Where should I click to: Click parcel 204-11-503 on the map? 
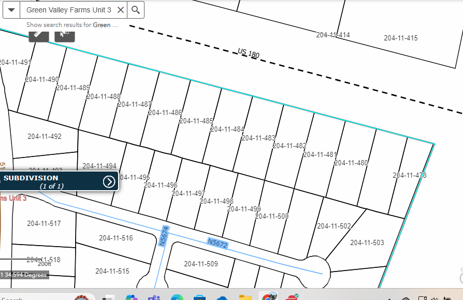[x=367, y=242]
